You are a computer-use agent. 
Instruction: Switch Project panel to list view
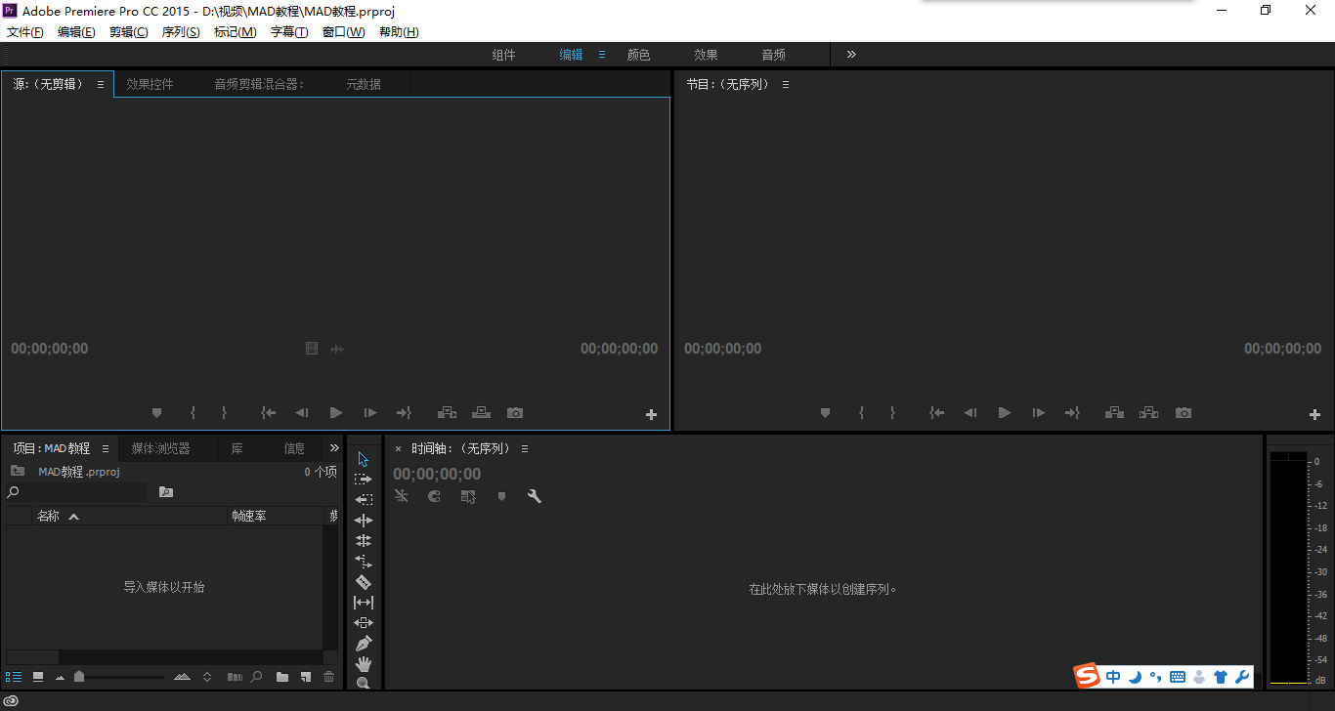tap(14, 677)
